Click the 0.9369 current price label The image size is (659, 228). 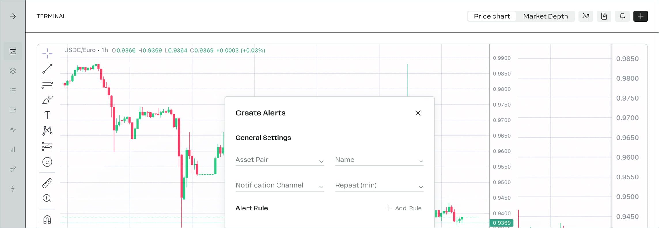tap(501, 223)
